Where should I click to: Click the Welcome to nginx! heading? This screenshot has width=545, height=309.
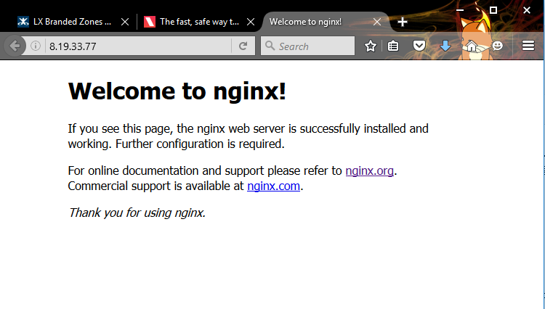pos(177,91)
